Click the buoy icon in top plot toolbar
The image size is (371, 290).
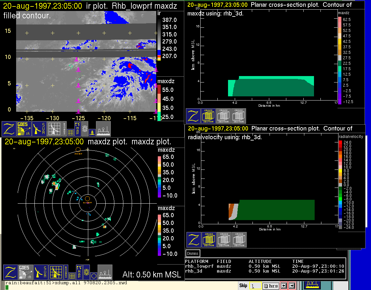[x=92, y=132]
